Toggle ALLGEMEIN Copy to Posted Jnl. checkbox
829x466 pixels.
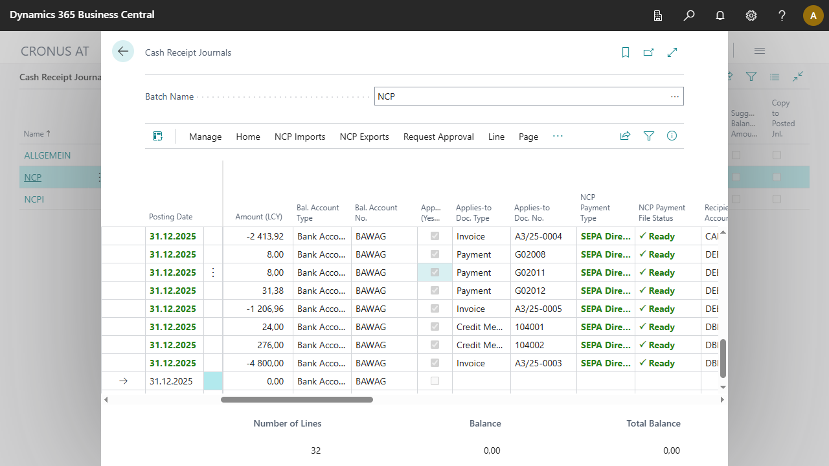[777, 155]
